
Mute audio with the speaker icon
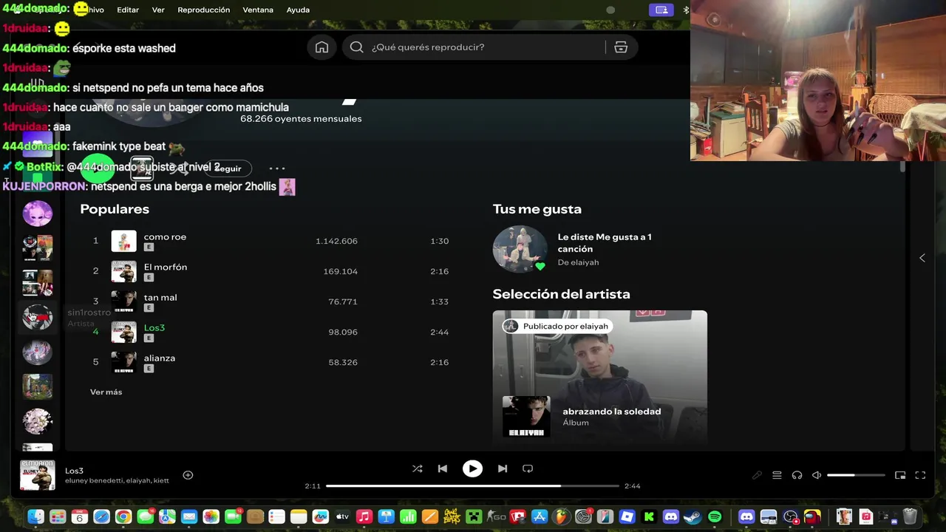click(x=817, y=475)
